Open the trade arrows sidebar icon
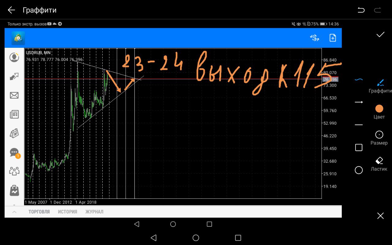The width and height of the screenshot is (392, 245). click(x=14, y=77)
